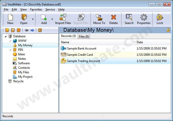Screen dimensions: 173x121
Task: Click the Import Files toolbar icon
Action: pyautogui.click(x=63, y=19)
